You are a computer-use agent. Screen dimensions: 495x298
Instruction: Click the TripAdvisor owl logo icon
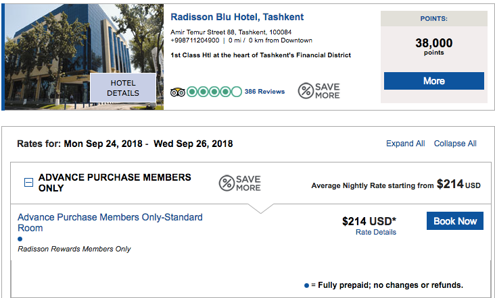click(x=178, y=92)
